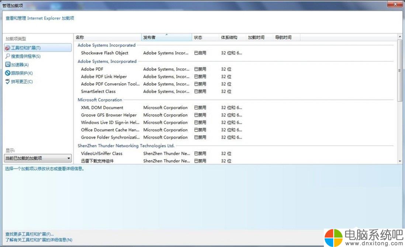Click the add-on list scroll up arrow
Image resolution: width=405 pixels, height=247 pixels.
pyautogui.click(x=400, y=36)
